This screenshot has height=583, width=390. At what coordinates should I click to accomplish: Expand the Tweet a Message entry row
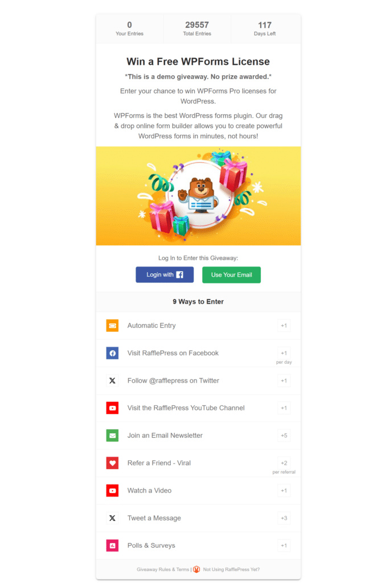pyautogui.click(x=198, y=518)
